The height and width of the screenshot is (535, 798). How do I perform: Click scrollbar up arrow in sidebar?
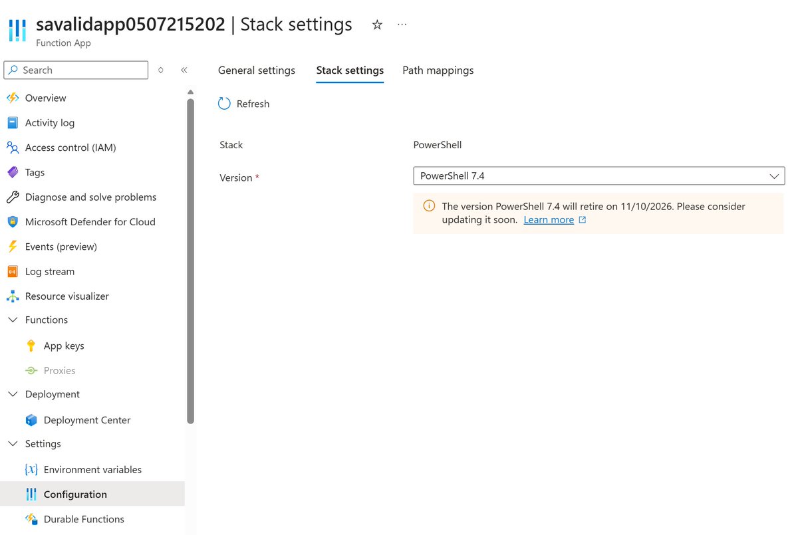[191, 92]
